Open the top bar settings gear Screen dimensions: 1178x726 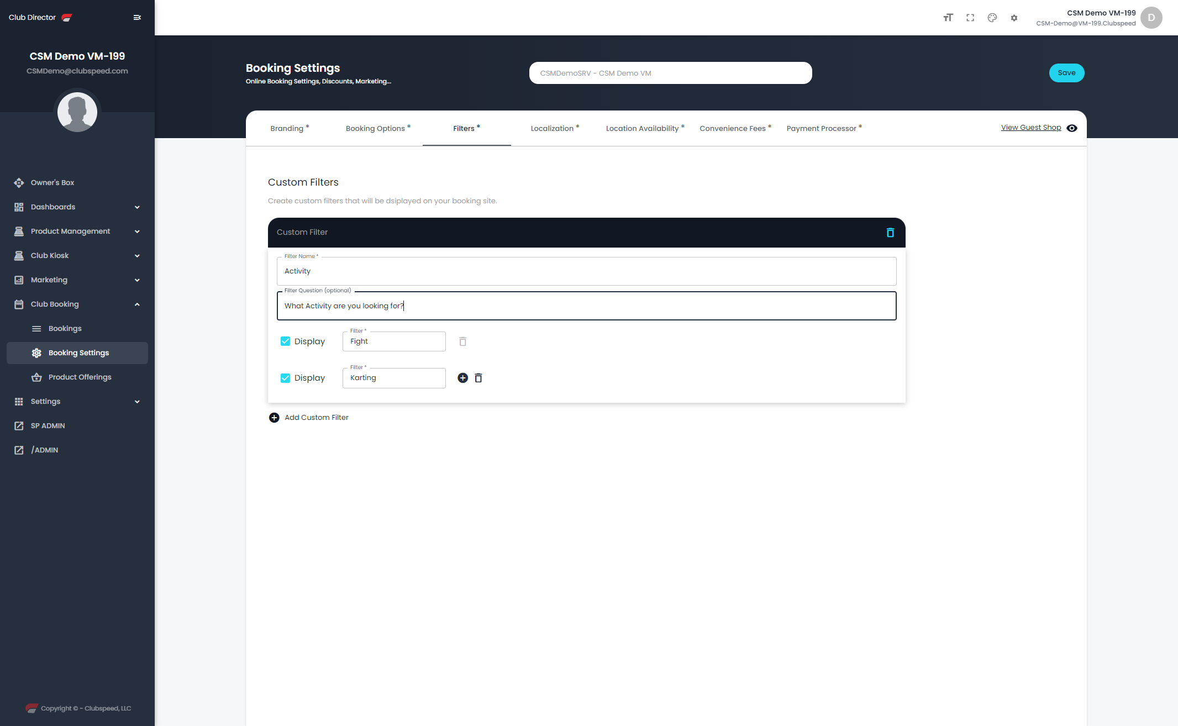click(x=1014, y=18)
